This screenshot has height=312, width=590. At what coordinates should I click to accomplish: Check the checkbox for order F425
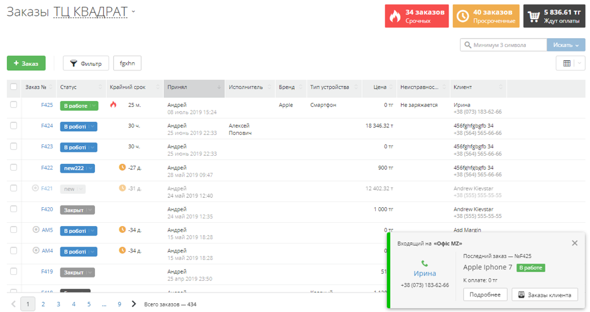tap(14, 105)
